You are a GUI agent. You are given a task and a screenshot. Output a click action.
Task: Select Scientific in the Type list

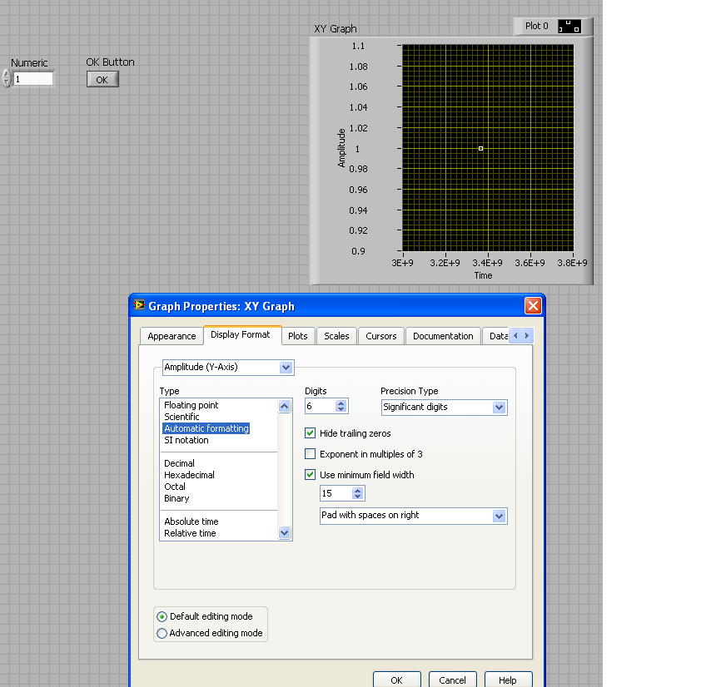click(181, 417)
